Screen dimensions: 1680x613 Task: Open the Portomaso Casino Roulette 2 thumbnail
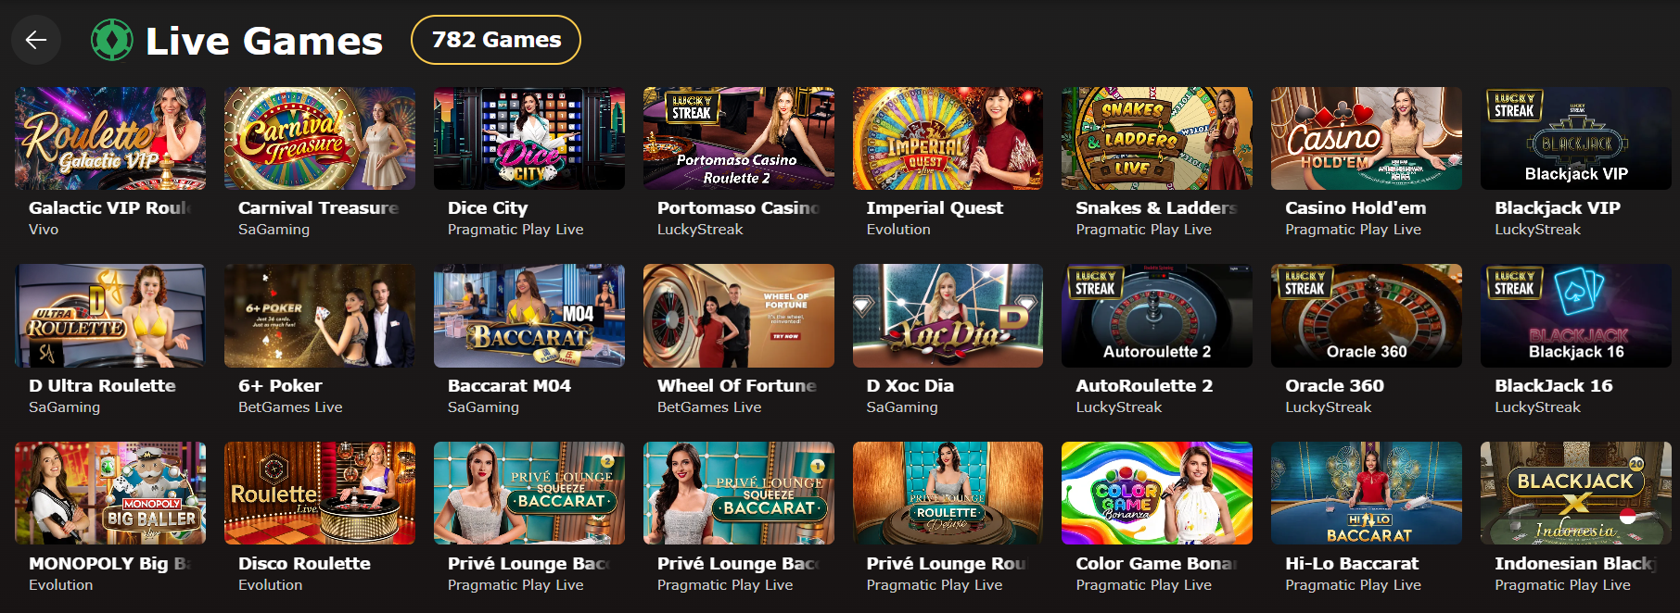739,138
